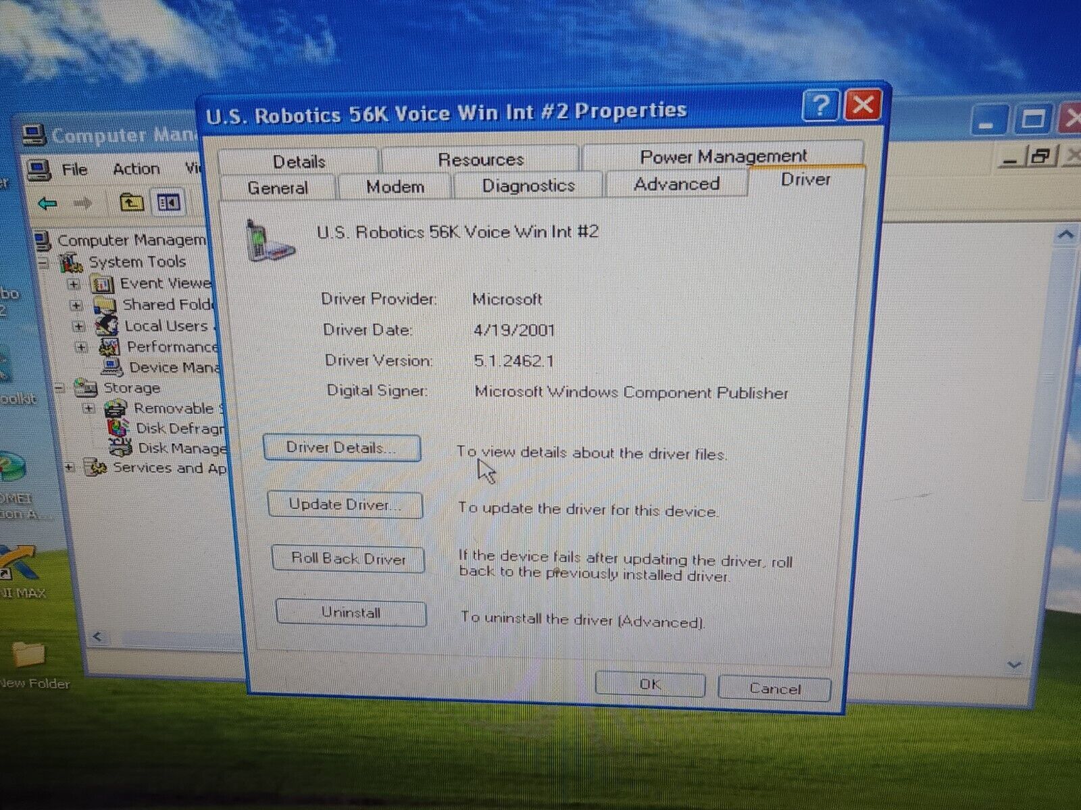
Task: Click the Local Users icon
Action: [x=107, y=327]
